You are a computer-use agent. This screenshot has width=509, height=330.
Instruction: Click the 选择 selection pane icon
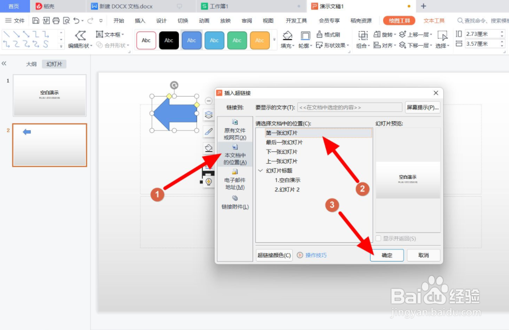[442, 35]
